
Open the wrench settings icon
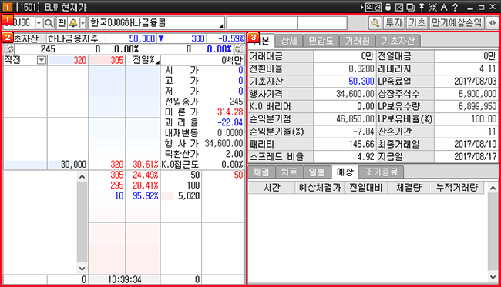375,23
